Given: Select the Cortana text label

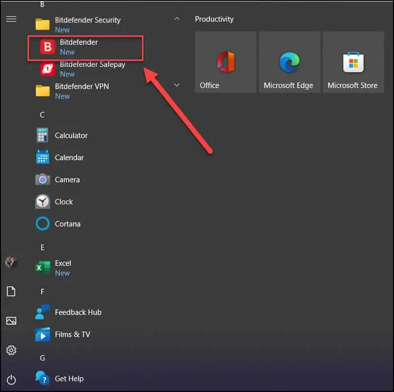Looking at the screenshot, I should (68, 224).
